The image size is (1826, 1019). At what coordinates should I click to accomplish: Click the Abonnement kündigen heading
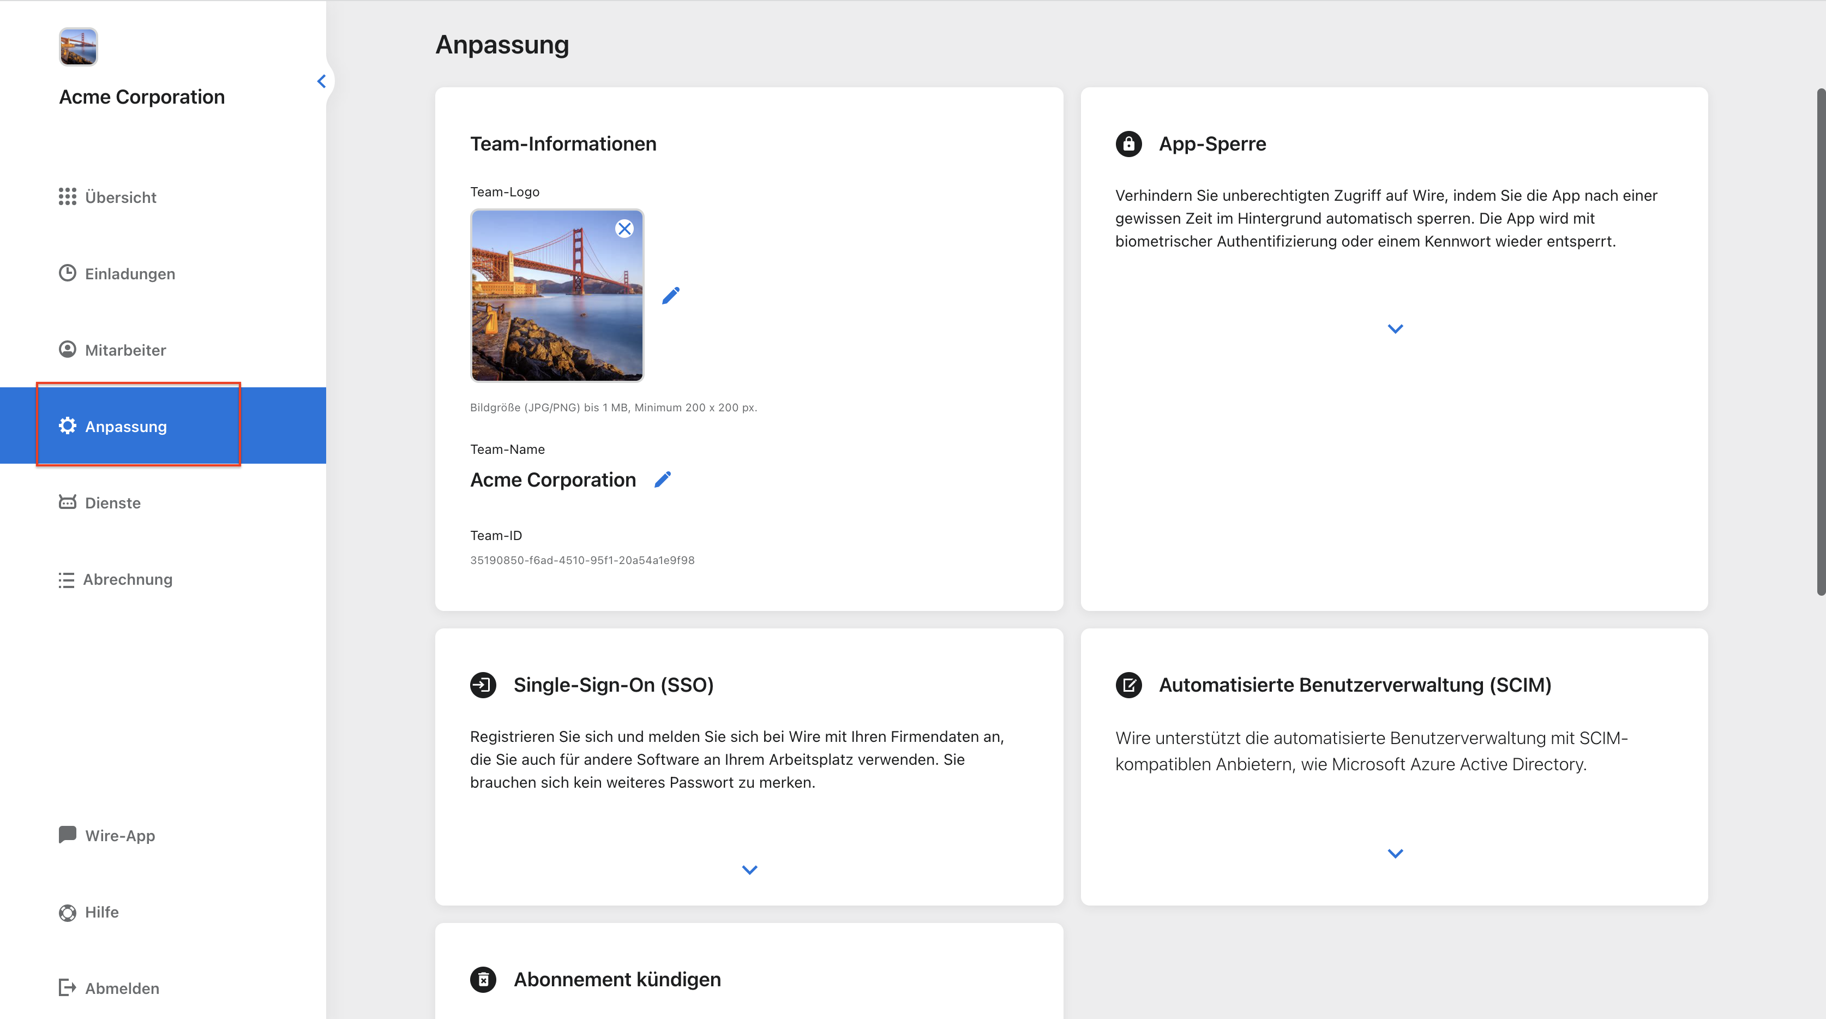click(x=617, y=979)
